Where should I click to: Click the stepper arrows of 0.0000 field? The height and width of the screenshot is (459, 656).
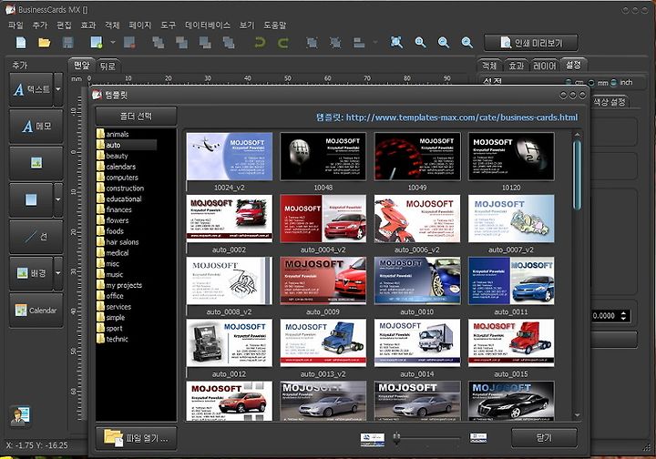624,316
